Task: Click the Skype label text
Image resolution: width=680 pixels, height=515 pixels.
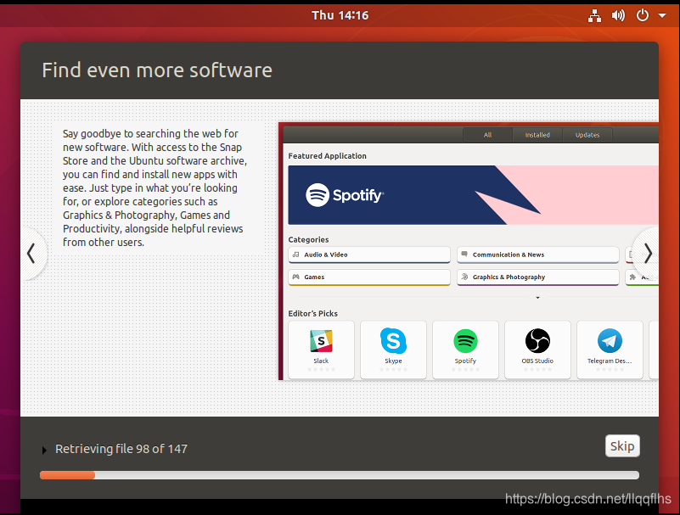Action: (393, 361)
